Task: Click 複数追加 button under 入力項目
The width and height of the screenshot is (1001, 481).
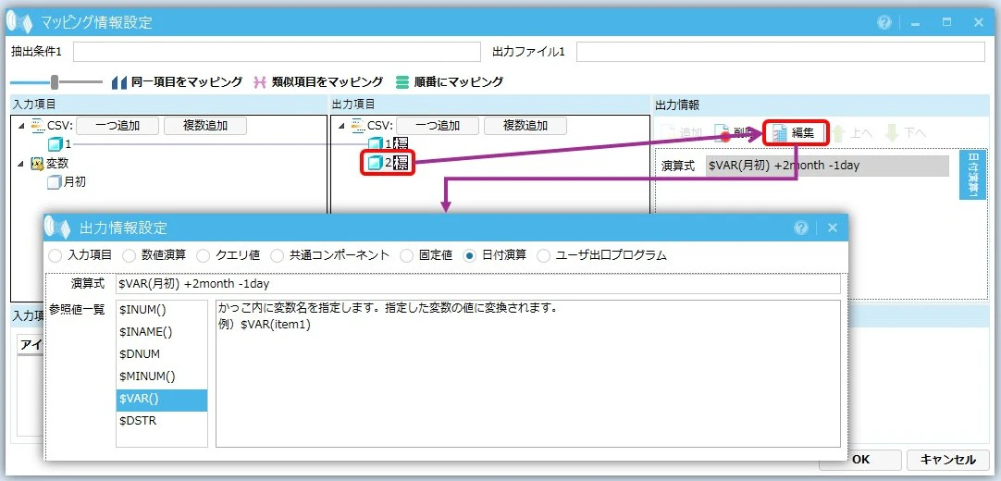Action: coord(205,127)
